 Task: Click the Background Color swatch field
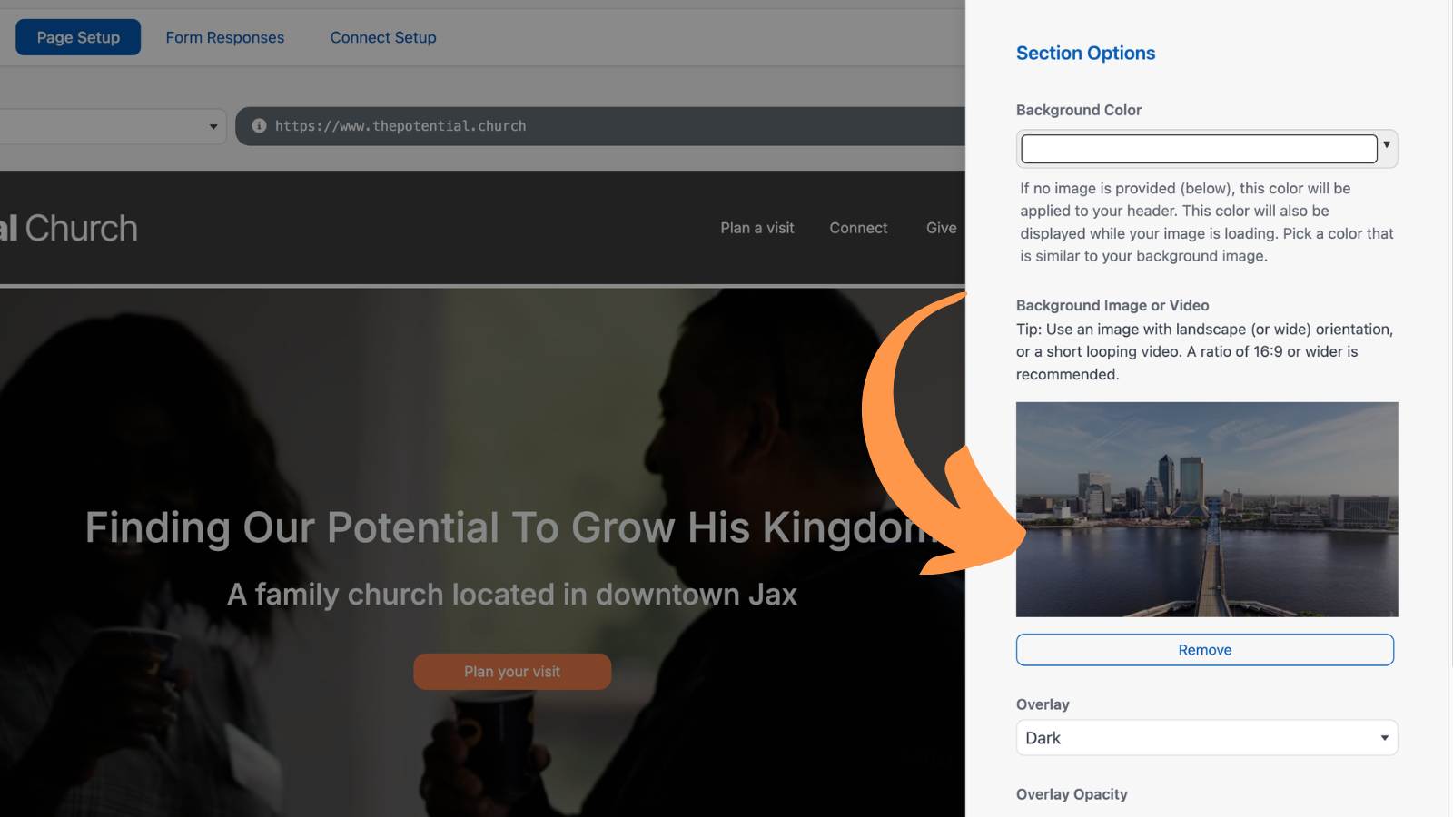[1199, 149]
